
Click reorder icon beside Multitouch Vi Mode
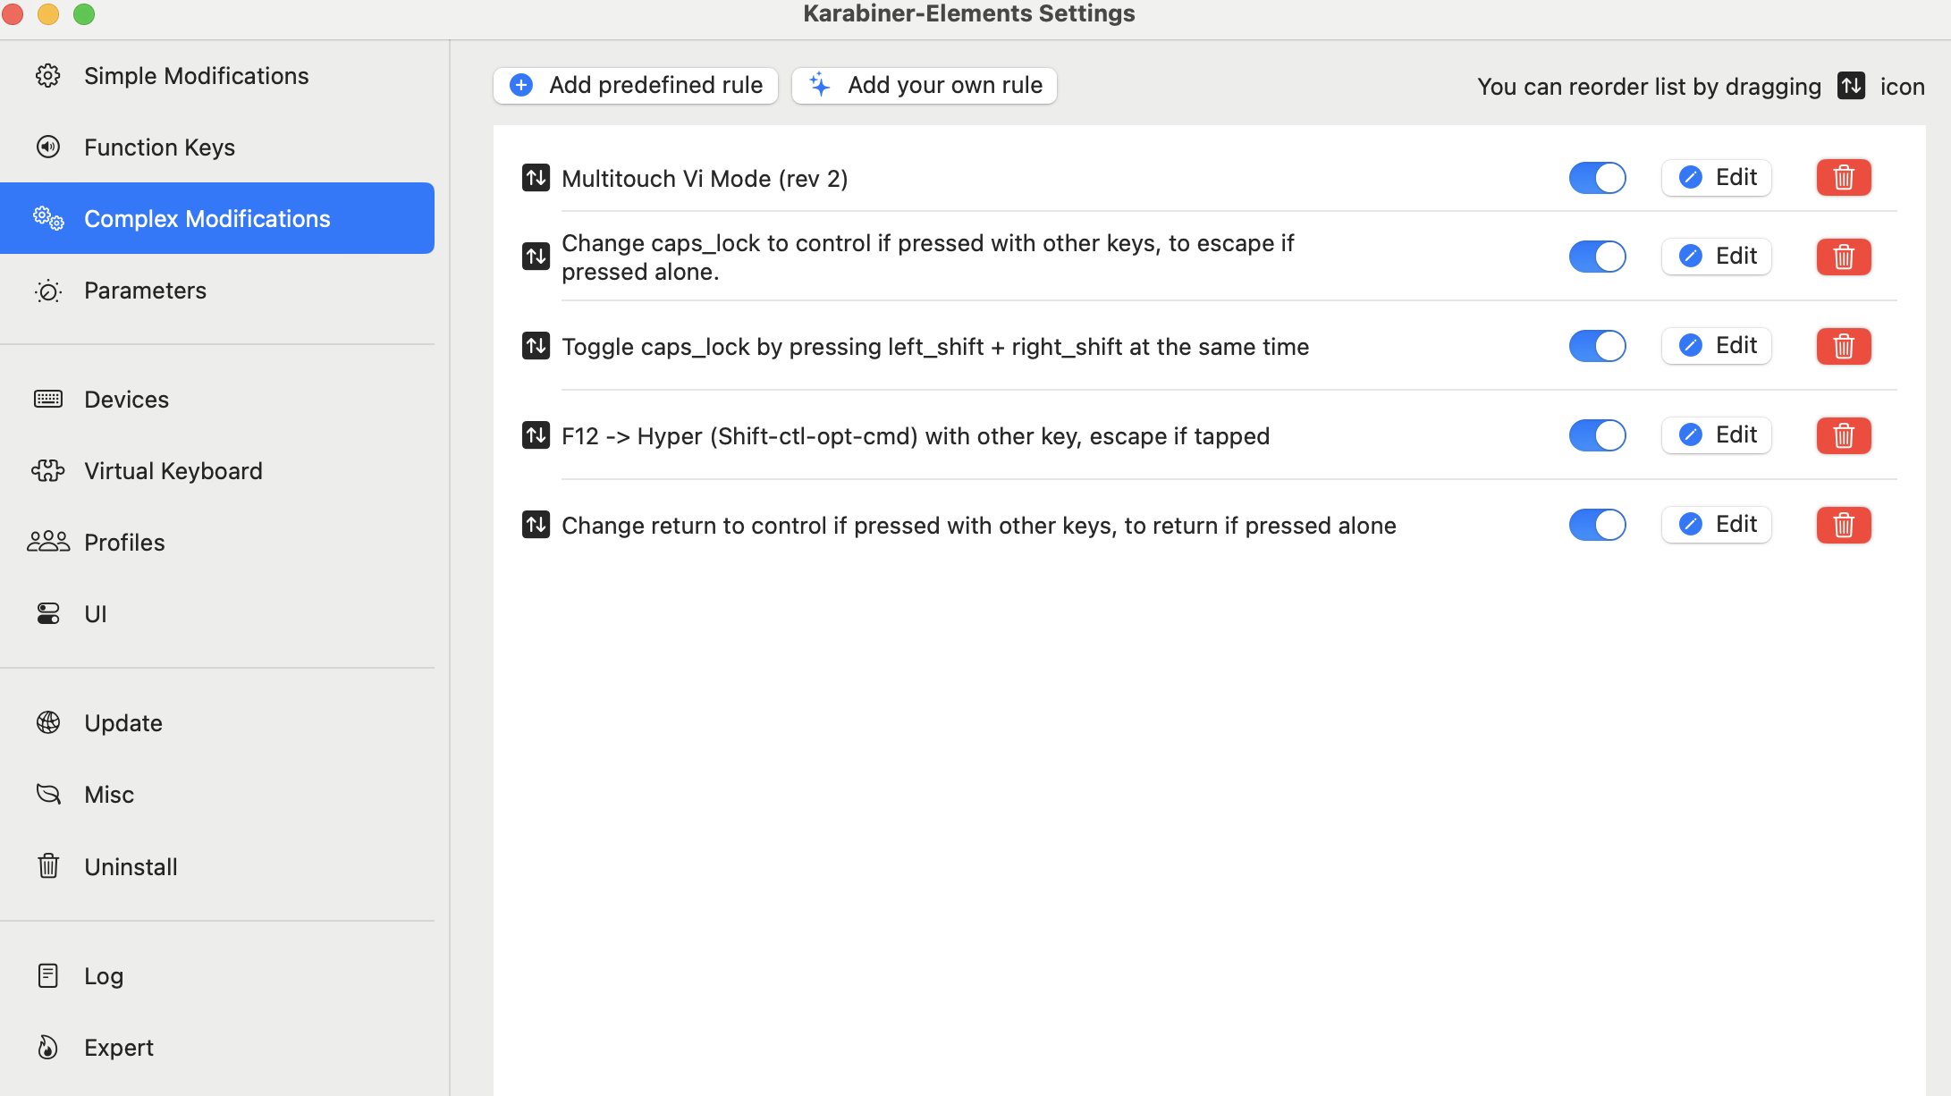(x=536, y=177)
